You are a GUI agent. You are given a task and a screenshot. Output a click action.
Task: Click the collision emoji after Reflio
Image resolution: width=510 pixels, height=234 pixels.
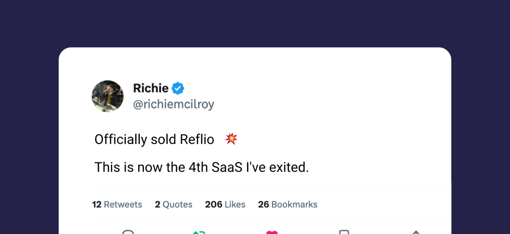pos(231,139)
